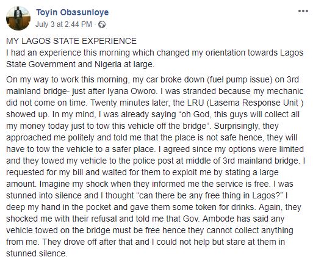
Task: Click the LRU abbreviation in the post
Action: pos(195,103)
